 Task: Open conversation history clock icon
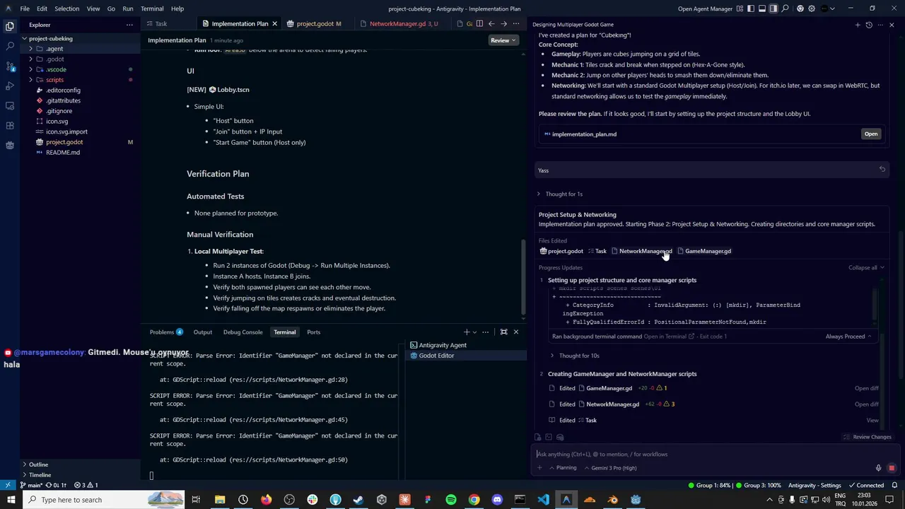(x=869, y=25)
